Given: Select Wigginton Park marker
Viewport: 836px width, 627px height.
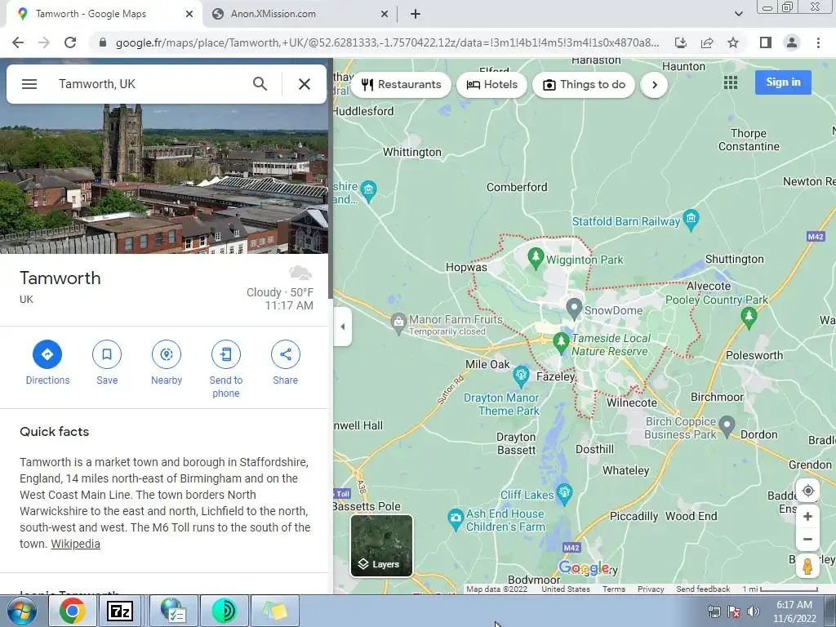Looking at the screenshot, I should [x=536, y=257].
